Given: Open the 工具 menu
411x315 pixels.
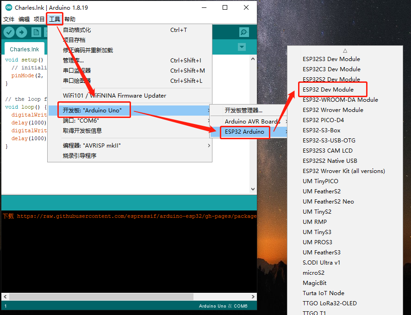Looking at the screenshot, I should (55, 19).
